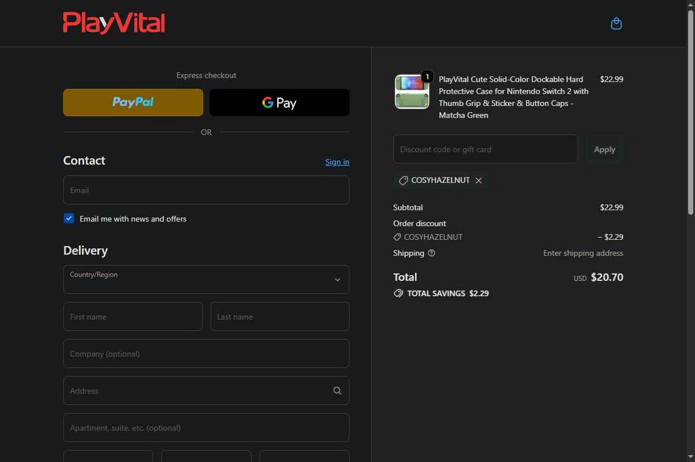Image resolution: width=695 pixels, height=462 pixels.
Task: Click the Apply discount button
Action: pyautogui.click(x=604, y=149)
